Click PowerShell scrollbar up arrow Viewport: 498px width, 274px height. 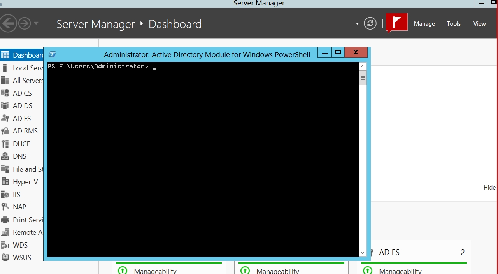363,67
